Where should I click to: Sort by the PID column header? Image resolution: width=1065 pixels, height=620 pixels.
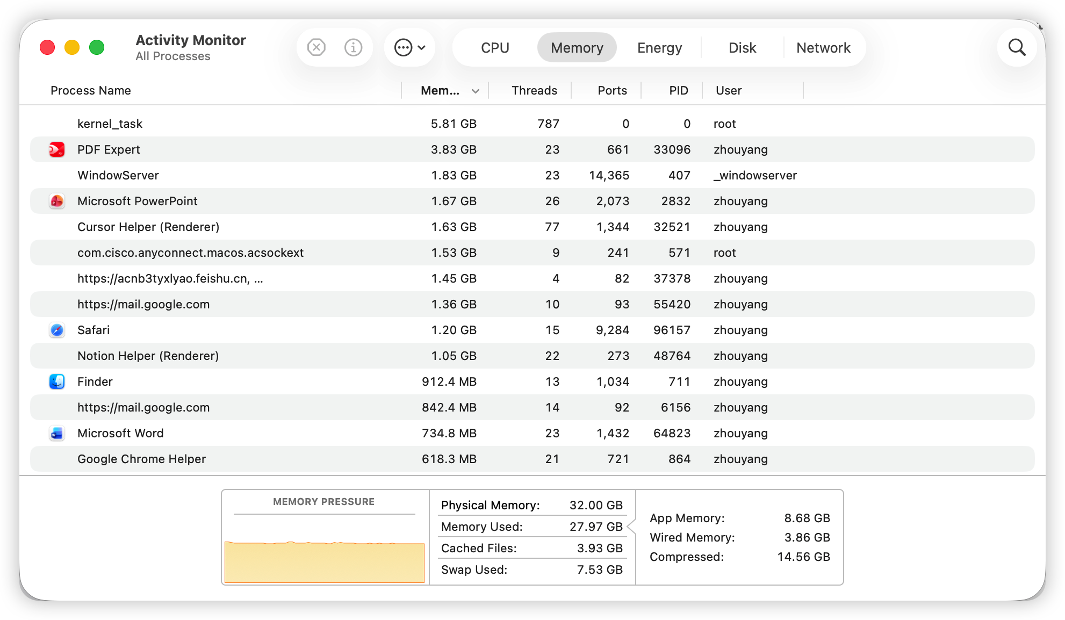pos(678,90)
